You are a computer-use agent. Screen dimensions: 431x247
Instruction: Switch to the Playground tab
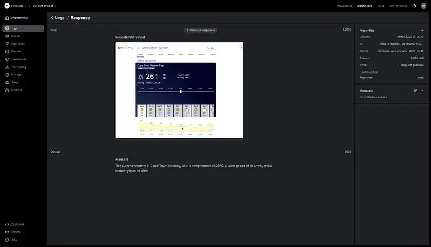click(x=344, y=6)
